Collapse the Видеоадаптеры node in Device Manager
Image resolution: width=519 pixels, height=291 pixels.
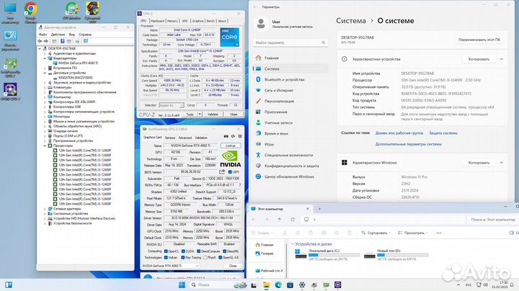(45, 58)
